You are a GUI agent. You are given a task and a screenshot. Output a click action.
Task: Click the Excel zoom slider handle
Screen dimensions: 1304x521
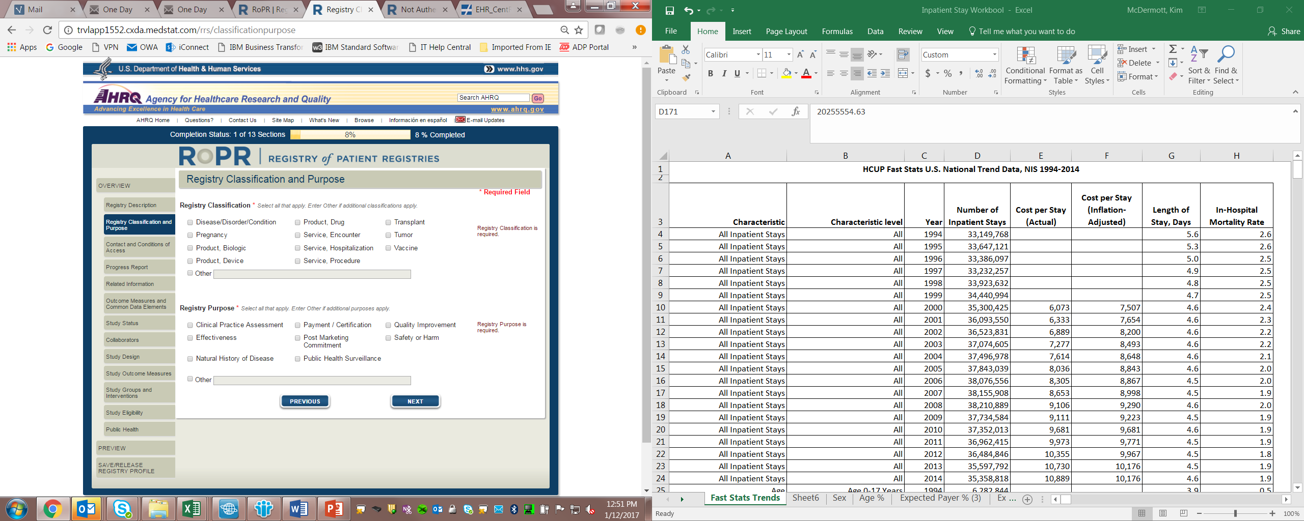(x=1235, y=513)
